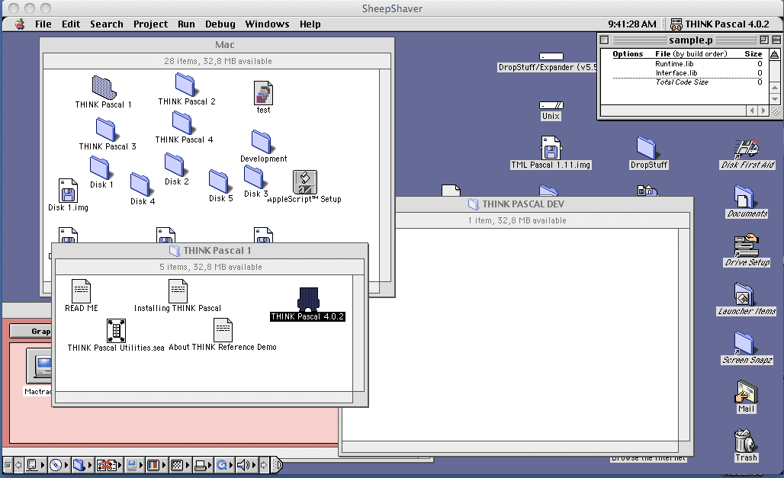Click sample.p horizontal scroll right arrow
This screenshot has height=478, width=784.
coord(763,111)
